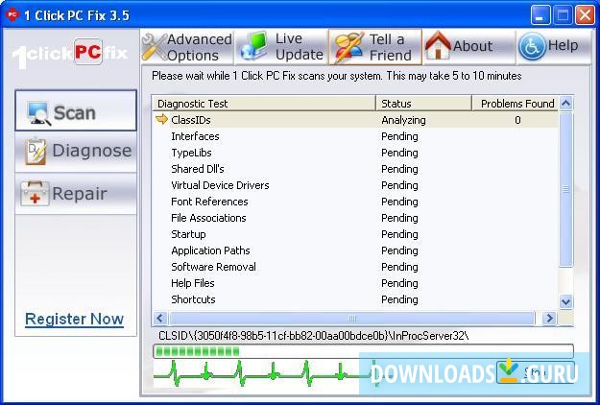Switch to the Diagnose step
Screen dimensions: 600x405
click(x=76, y=152)
